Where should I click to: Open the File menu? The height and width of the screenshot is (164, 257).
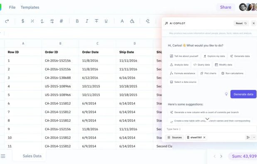12,7
